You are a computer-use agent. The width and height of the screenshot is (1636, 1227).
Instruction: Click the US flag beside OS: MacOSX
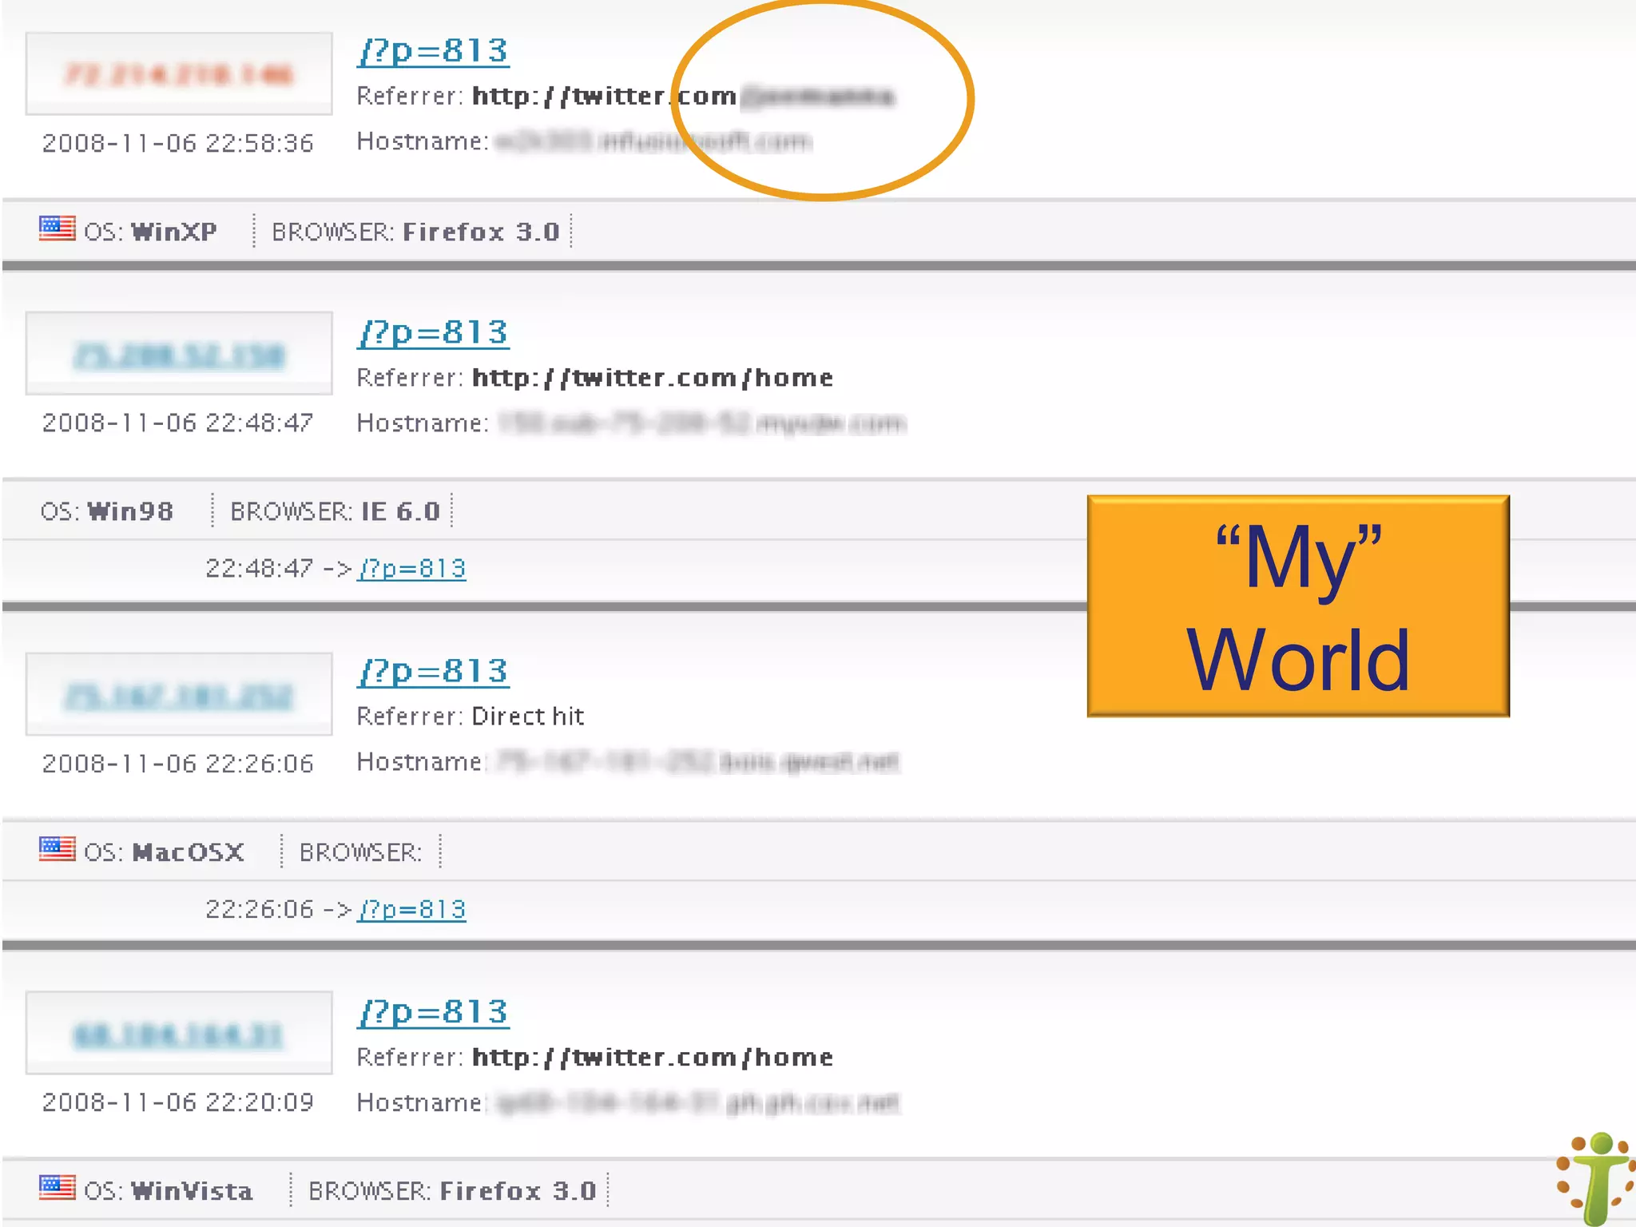tap(58, 848)
